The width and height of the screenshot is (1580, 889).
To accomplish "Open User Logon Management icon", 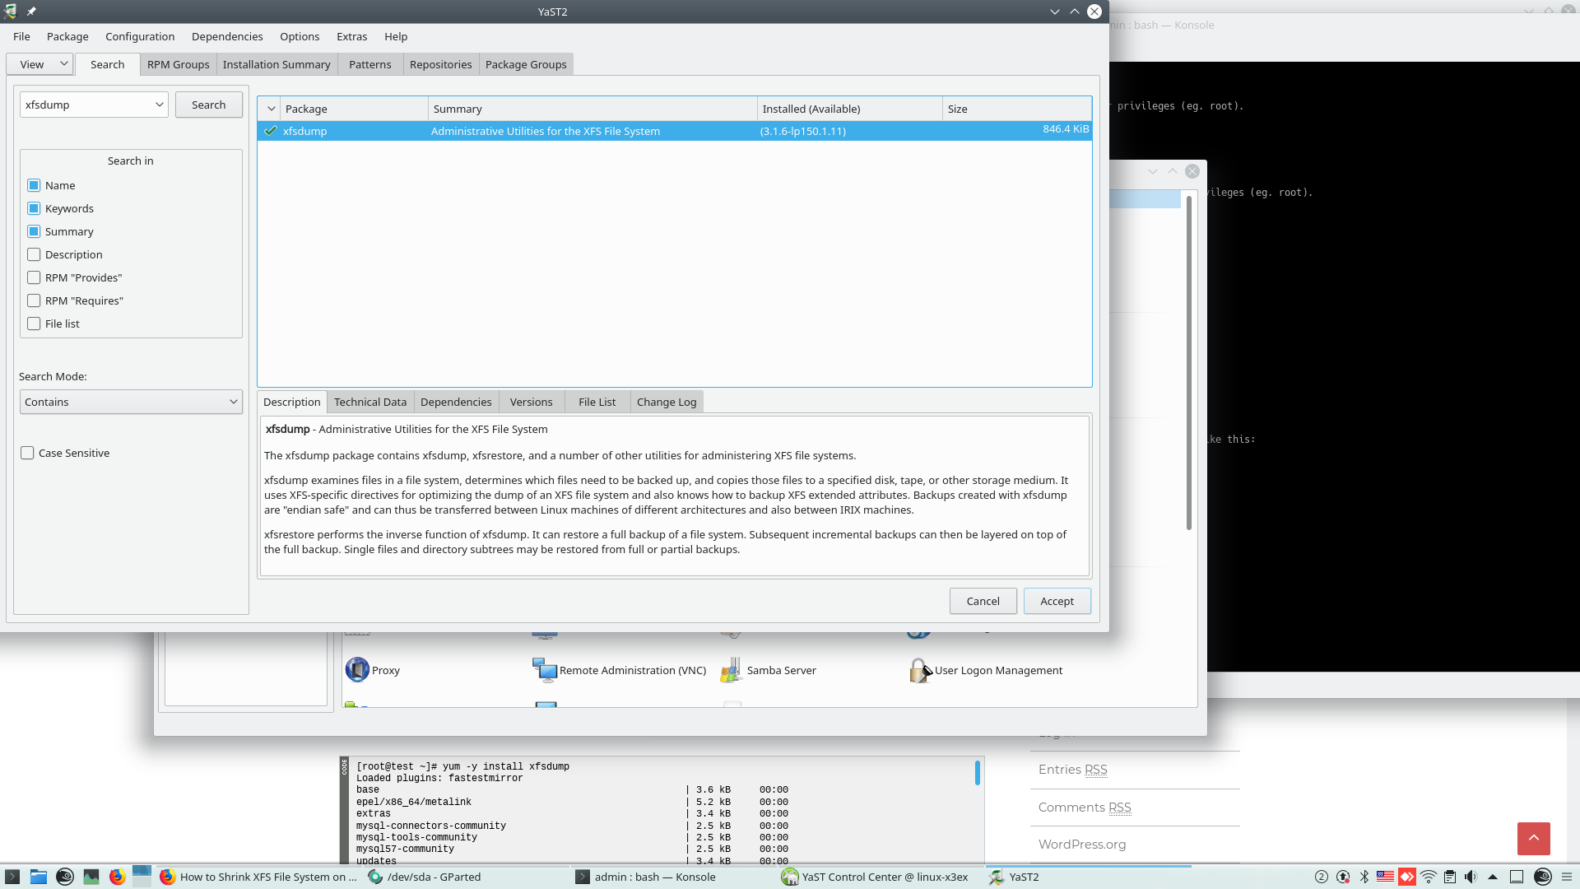I will [919, 670].
